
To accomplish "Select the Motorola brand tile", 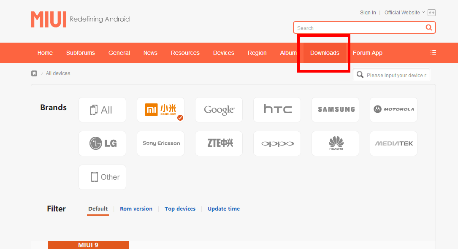I will tap(394, 110).
